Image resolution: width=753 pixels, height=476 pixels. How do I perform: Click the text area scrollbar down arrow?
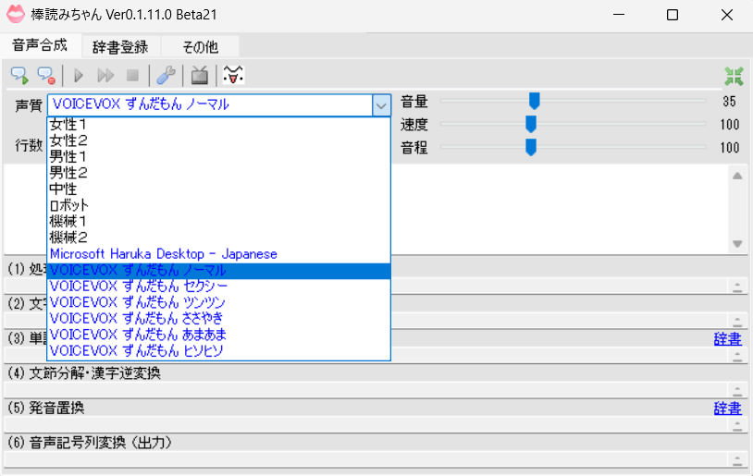click(x=737, y=244)
